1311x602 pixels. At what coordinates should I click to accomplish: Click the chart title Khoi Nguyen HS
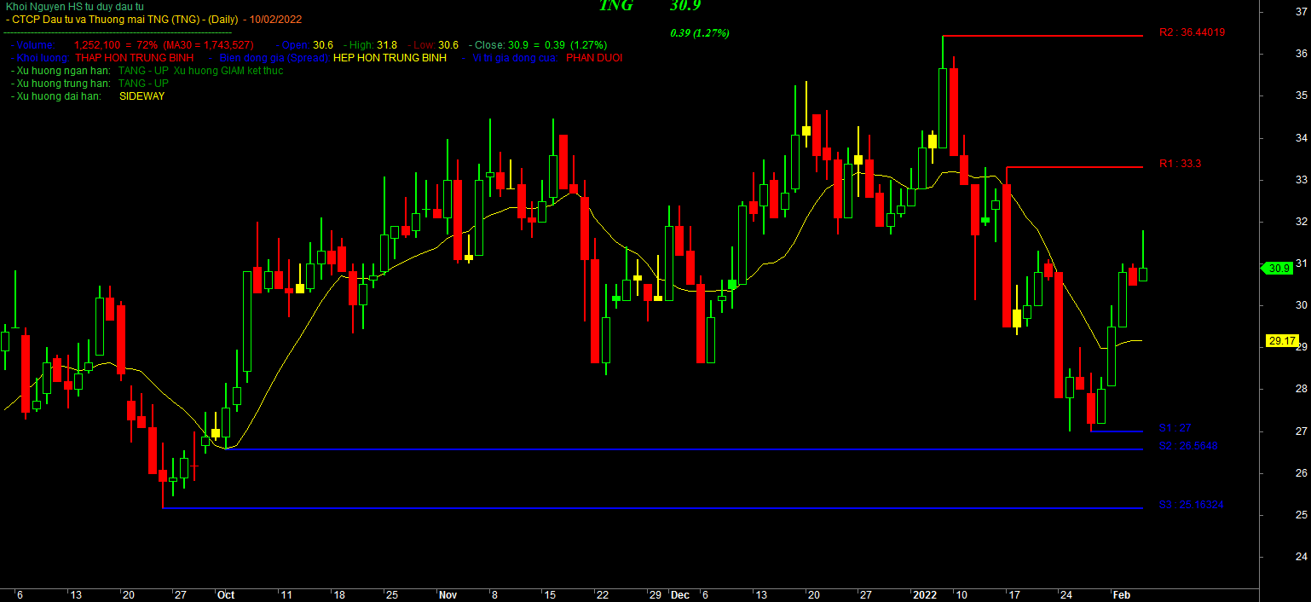75,7
